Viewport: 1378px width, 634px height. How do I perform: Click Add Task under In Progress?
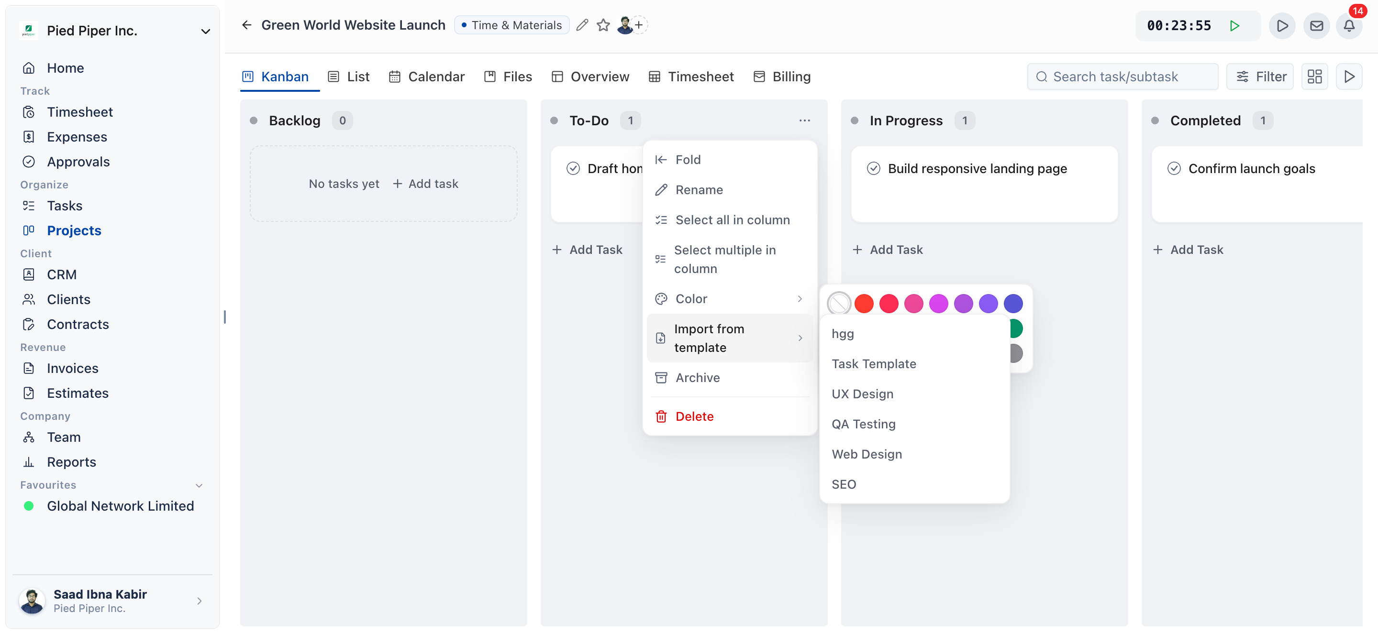[888, 249]
